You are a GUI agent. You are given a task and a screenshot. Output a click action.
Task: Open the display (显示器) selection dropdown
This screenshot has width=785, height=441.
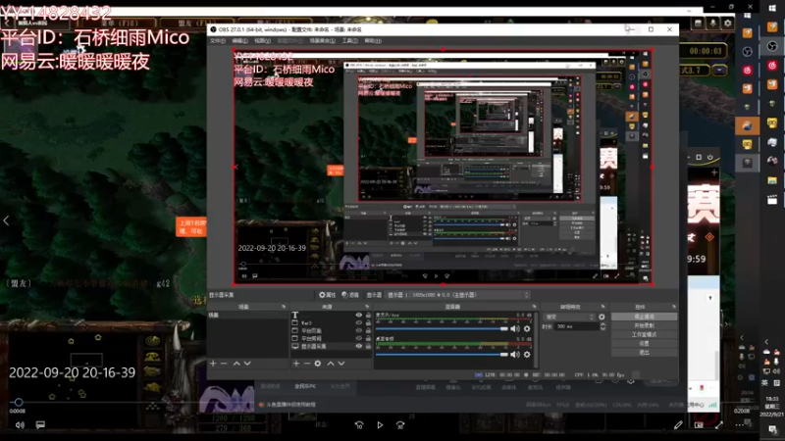[457, 295]
